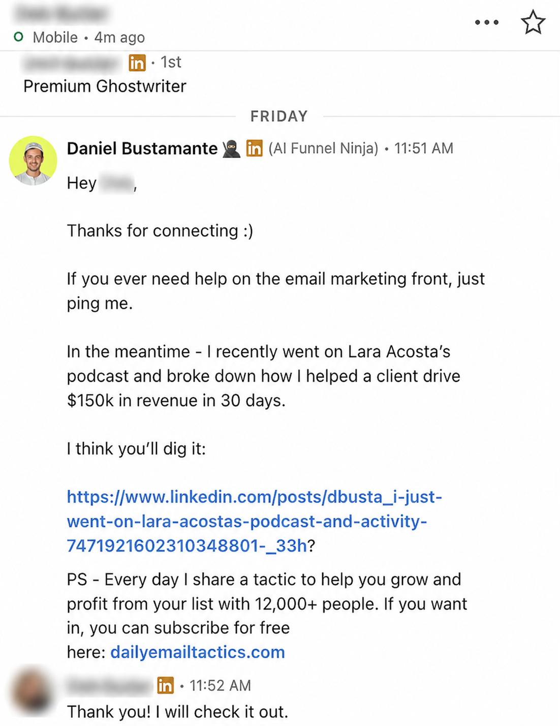Click the Premium Ghostwriter headline
This screenshot has height=726, width=560.
[x=105, y=86]
